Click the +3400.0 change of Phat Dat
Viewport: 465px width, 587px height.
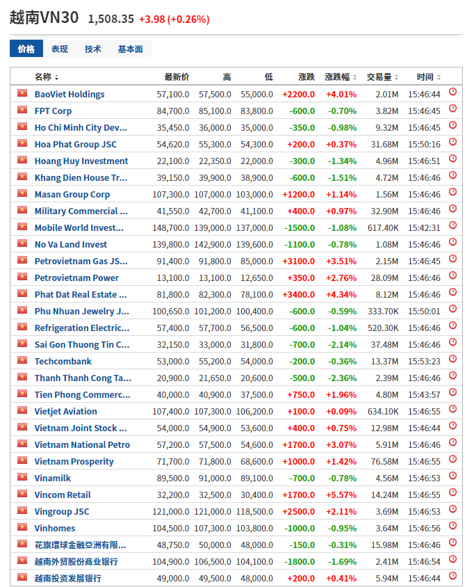pos(298,295)
